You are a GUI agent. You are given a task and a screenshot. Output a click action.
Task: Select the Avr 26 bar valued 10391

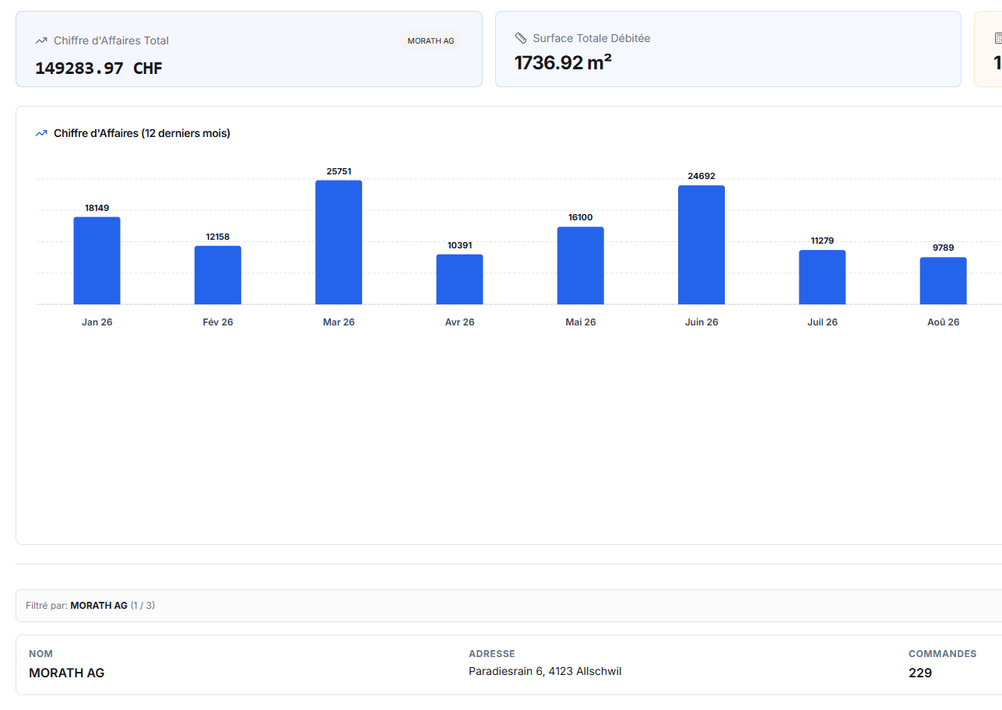459,279
